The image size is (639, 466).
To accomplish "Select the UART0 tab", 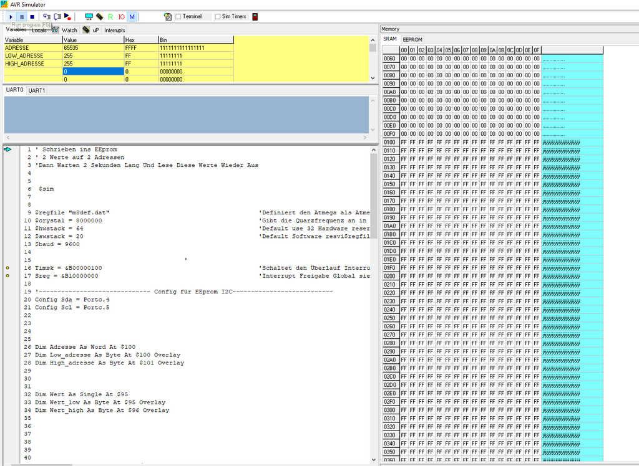I will [15, 90].
